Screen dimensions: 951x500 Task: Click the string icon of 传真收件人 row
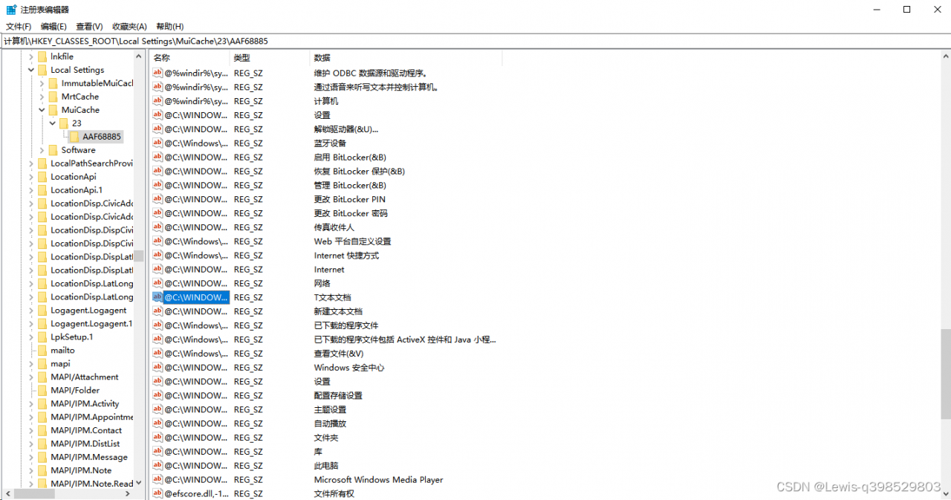(x=158, y=227)
